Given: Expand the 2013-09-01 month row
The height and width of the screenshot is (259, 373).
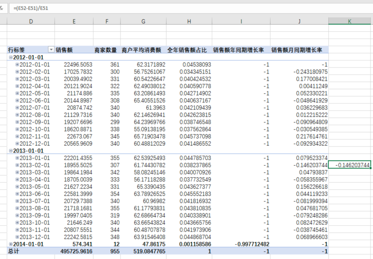Looking at the screenshot, I should pyautogui.click(x=17, y=215).
